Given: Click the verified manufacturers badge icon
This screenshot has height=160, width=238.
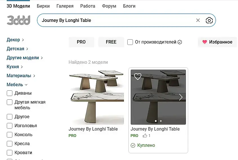Looking at the screenshot, I should (180, 42).
